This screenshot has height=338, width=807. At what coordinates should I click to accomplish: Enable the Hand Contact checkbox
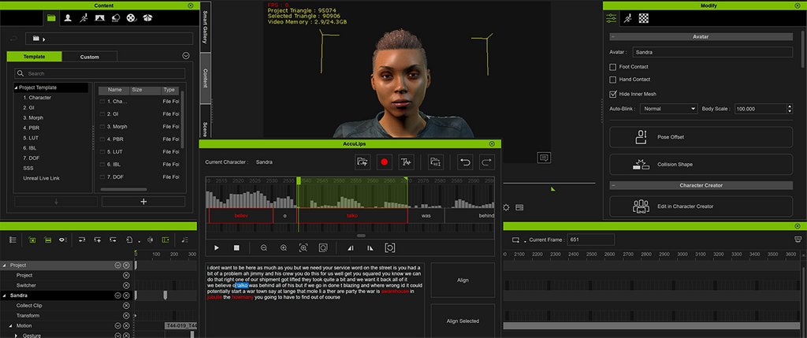(613, 80)
